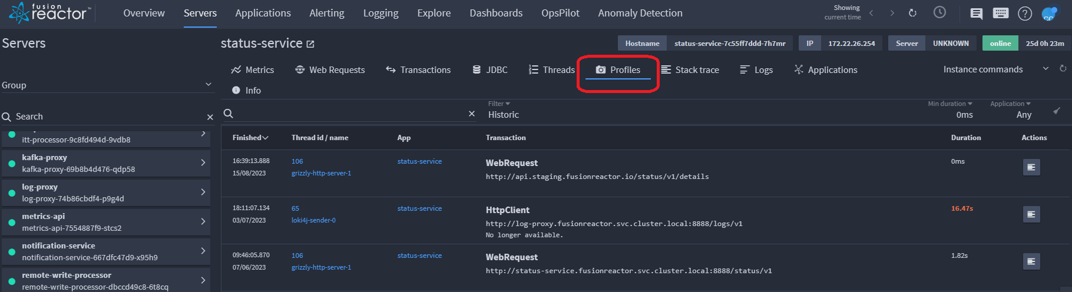Expand the Instance commands dropdown
The width and height of the screenshot is (1072, 292).
(996, 69)
